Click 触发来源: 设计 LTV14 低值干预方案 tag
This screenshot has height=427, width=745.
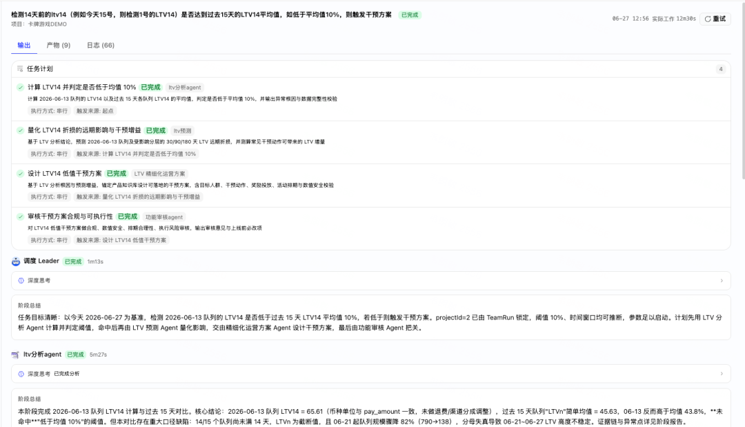pyautogui.click(x=121, y=240)
